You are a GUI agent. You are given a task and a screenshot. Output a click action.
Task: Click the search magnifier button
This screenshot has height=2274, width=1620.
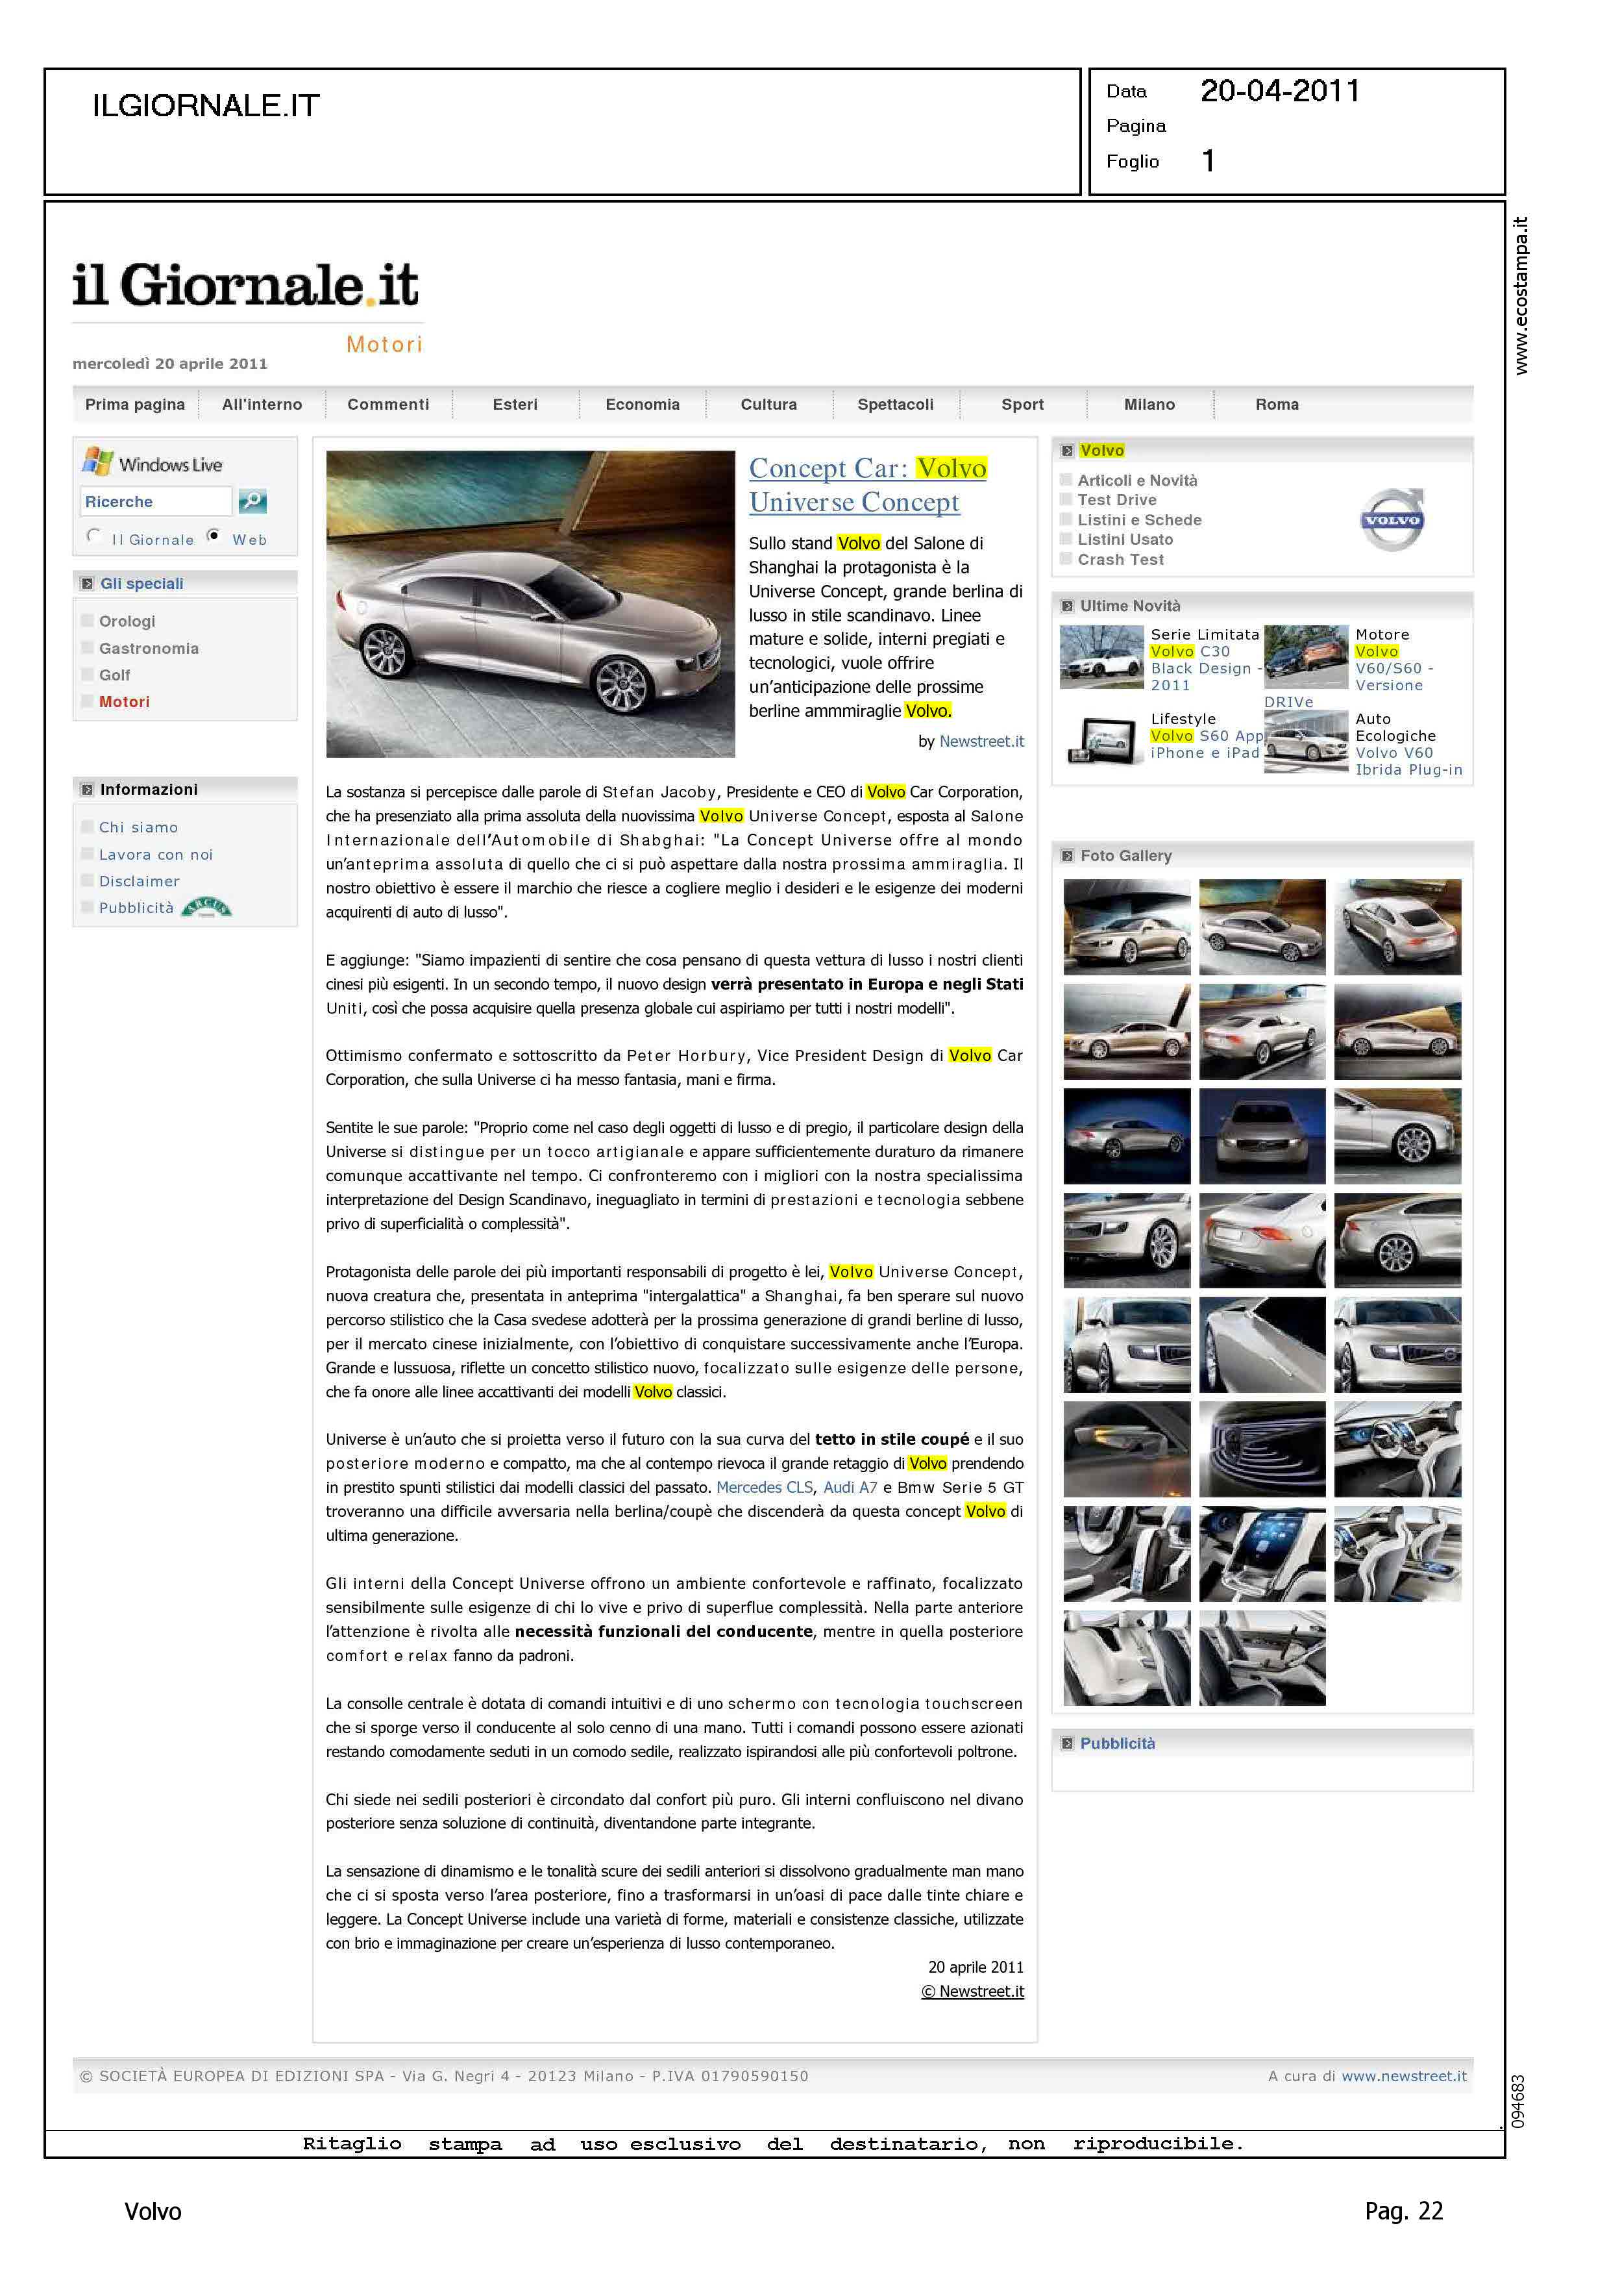click(x=252, y=501)
